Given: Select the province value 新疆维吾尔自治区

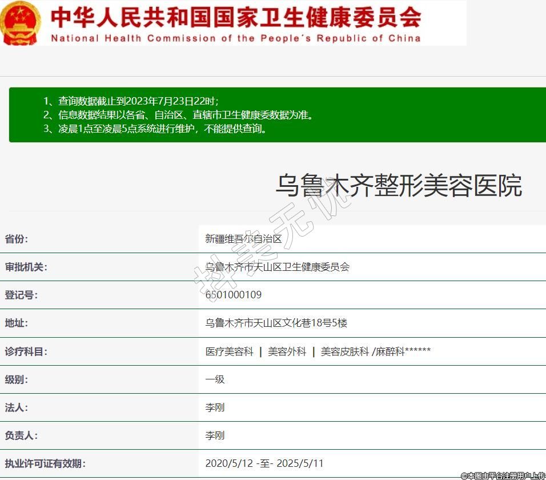Looking at the screenshot, I should point(244,239).
